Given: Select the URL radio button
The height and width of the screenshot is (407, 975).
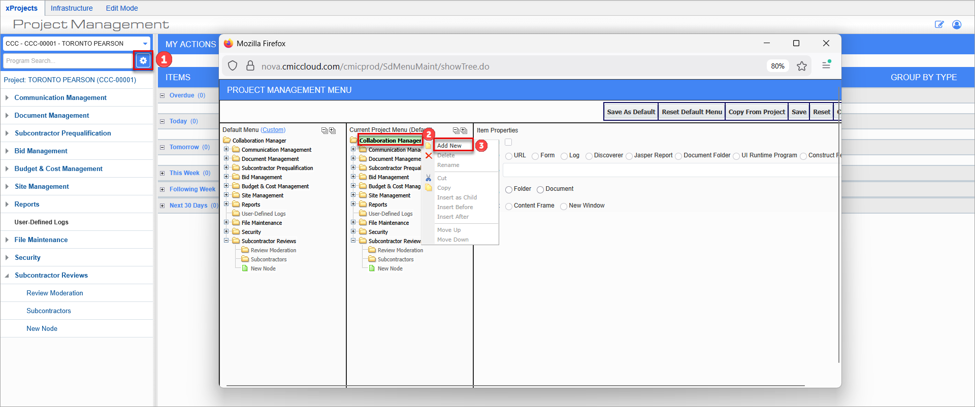Looking at the screenshot, I should click(x=509, y=156).
